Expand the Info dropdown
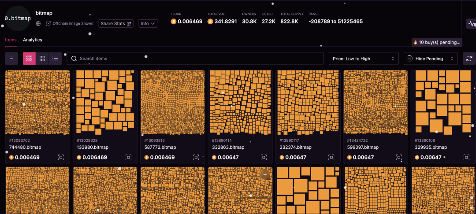This screenshot has height=214, width=476. pyautogui.click(x=148, y=23)
